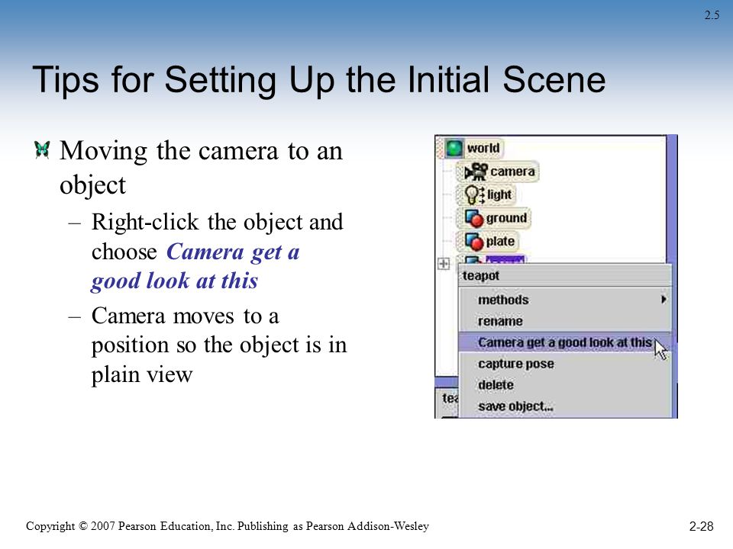Click the shapes icon next to ground
The image size is (733, 549).
(473, 218)
